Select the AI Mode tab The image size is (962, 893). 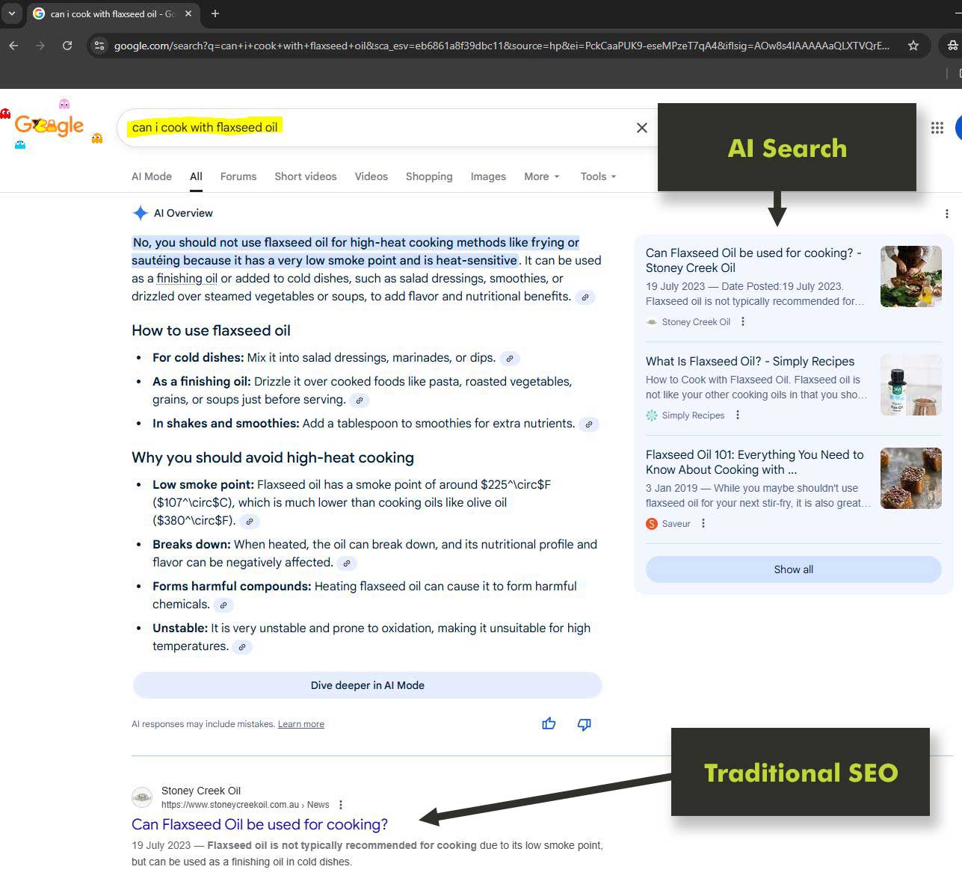pyautogui.click(x=151, y=176)
